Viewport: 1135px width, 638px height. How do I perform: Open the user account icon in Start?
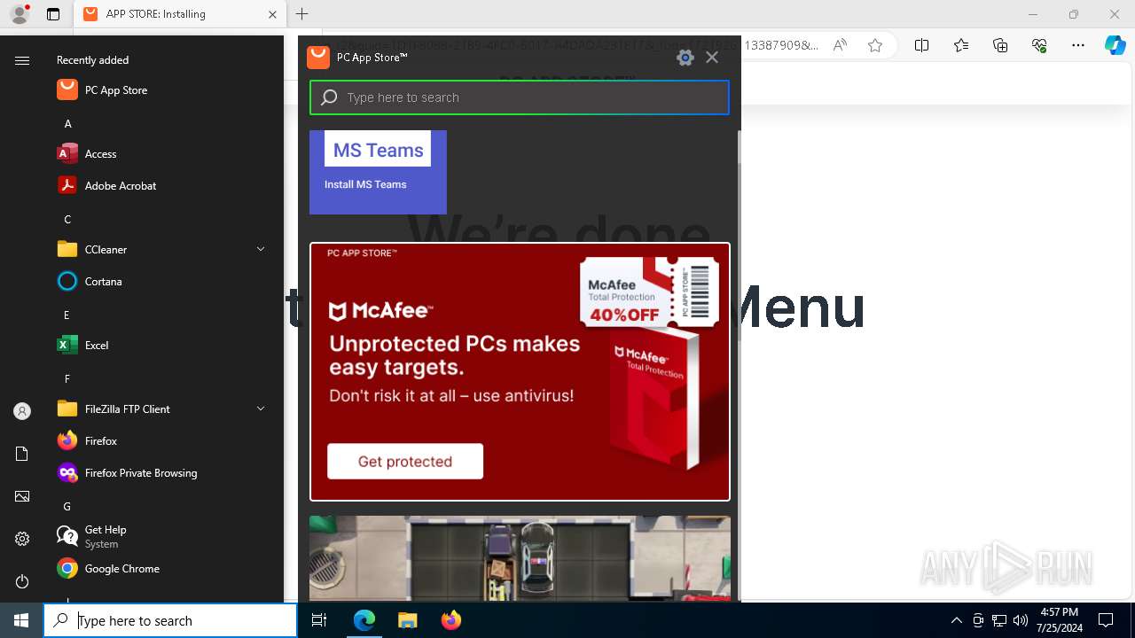[x=22, y=411]
